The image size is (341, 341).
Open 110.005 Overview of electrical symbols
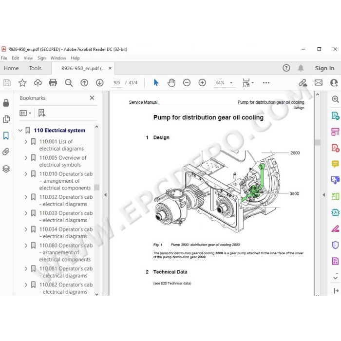(63, 161)
